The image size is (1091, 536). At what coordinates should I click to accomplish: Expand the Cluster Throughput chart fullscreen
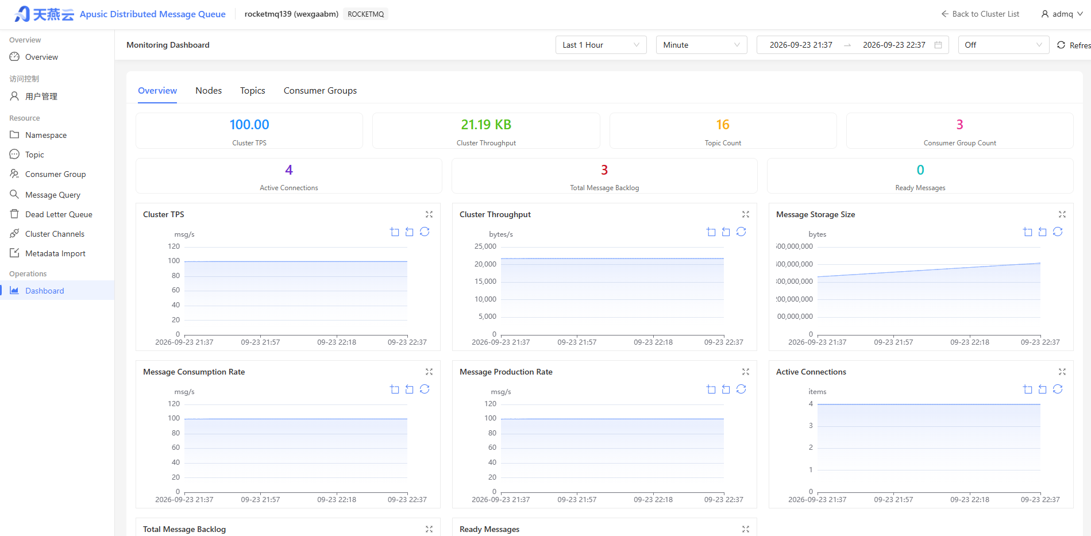point(746,214)
